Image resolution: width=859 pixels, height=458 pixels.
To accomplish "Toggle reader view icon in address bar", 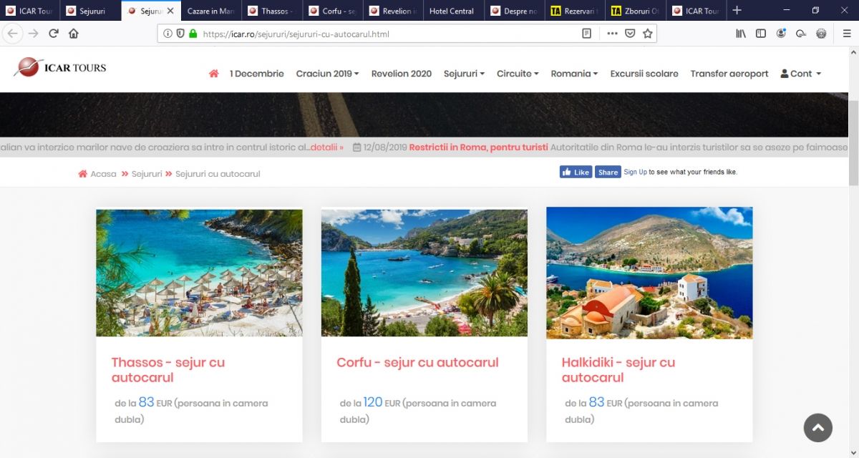I will coord(586,34).
